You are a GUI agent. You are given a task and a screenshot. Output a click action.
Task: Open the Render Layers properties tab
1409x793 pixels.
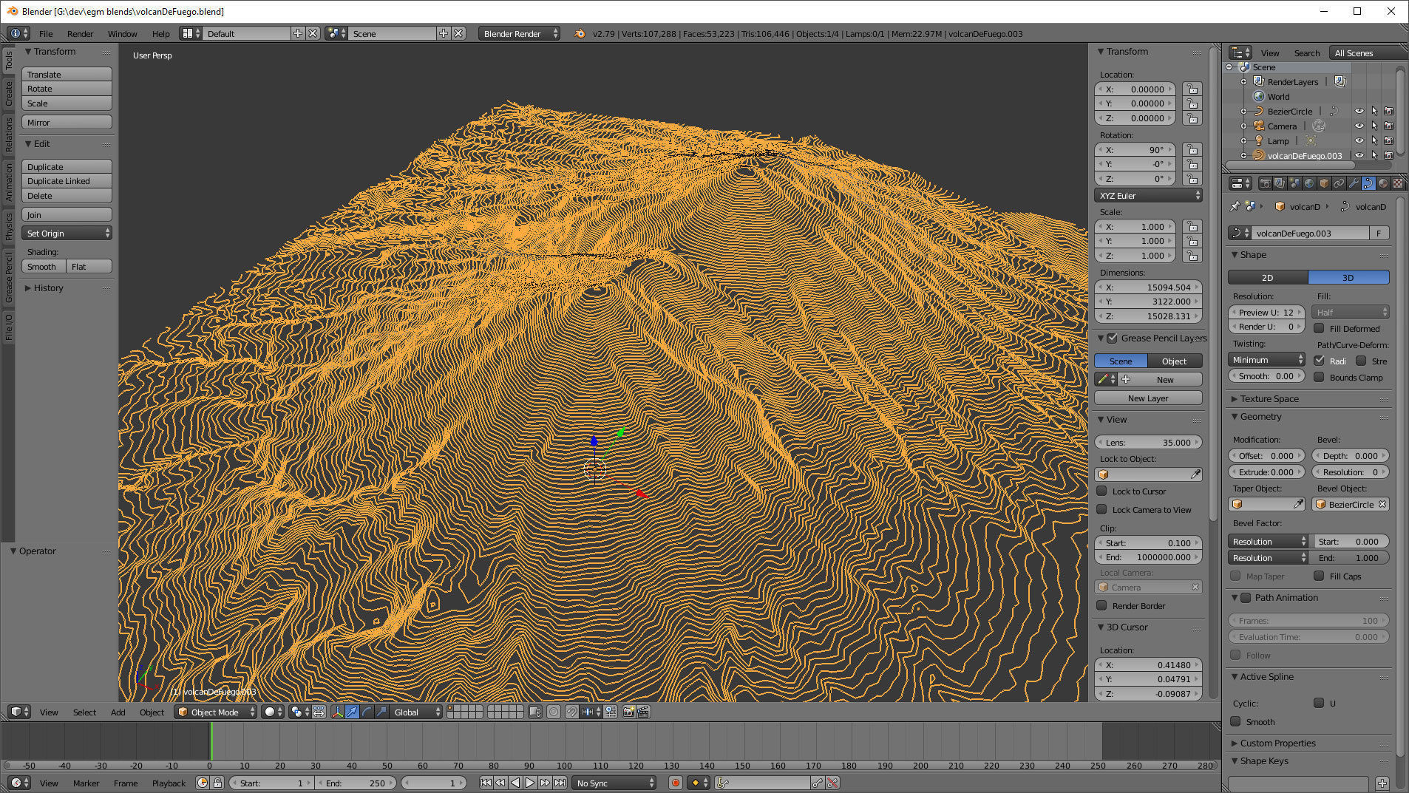click(x=1280, y=183)
